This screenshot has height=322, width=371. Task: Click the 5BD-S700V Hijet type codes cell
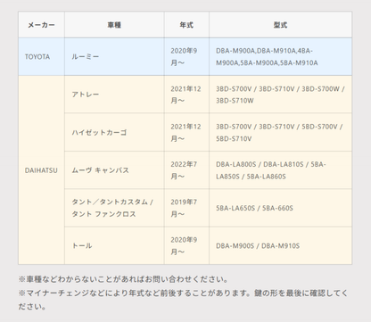pos(280,132)
